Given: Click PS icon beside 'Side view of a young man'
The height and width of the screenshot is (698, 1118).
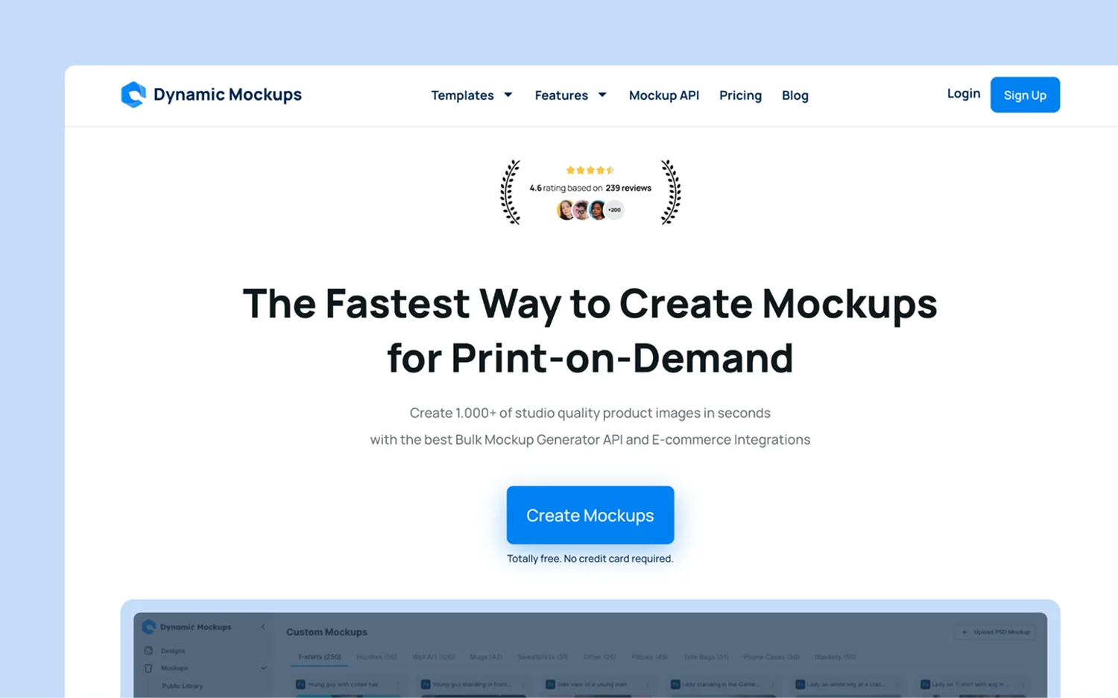Looking at the screenshot, I should tap(550, 684).
